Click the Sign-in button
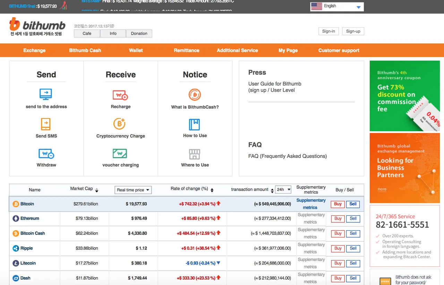This screenshot has height=285, width=444. tap(328, 31)
